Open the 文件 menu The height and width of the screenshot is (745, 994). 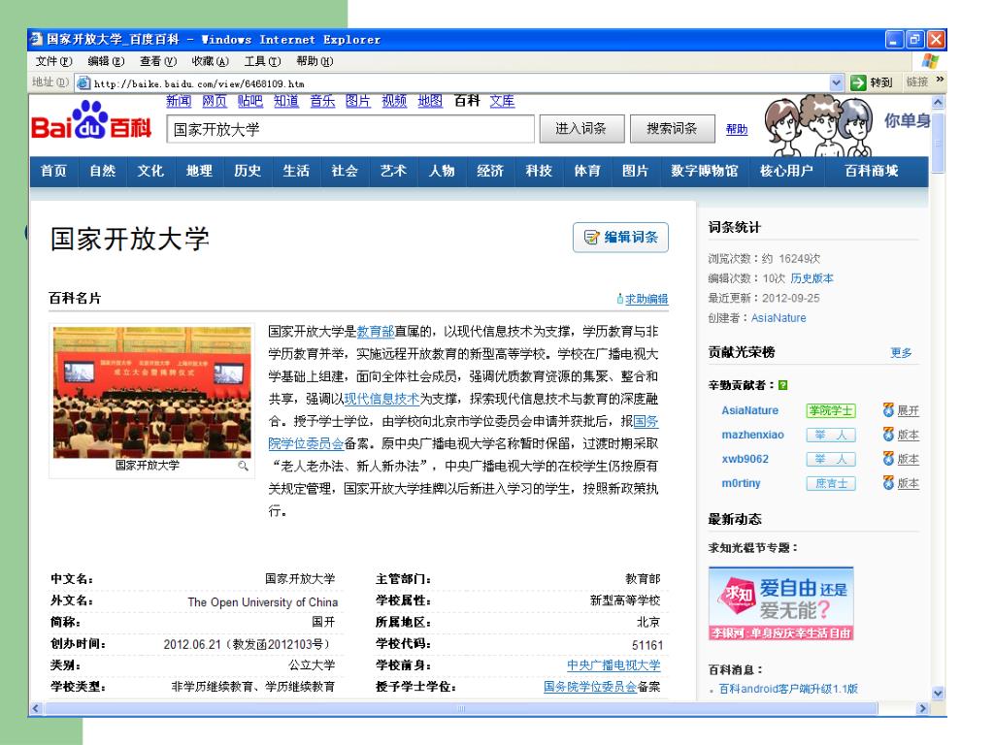[x=54, y=61]
